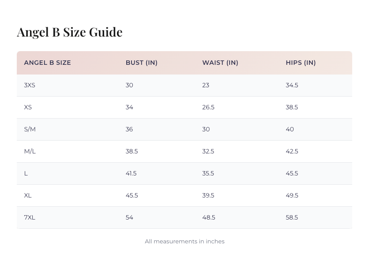Viewport: 380px width, 261px height.
Task: Select the XS size row label
Action: point(28,107)
